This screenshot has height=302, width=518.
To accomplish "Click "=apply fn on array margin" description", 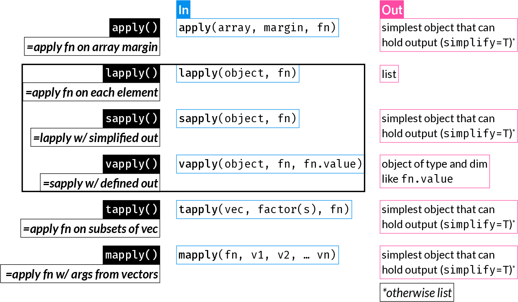I will click(x=92, y=47).
